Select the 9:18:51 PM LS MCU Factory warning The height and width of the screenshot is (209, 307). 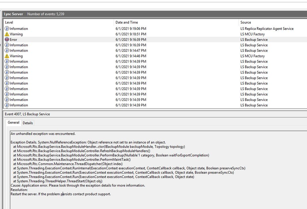(x=131, y=34)
